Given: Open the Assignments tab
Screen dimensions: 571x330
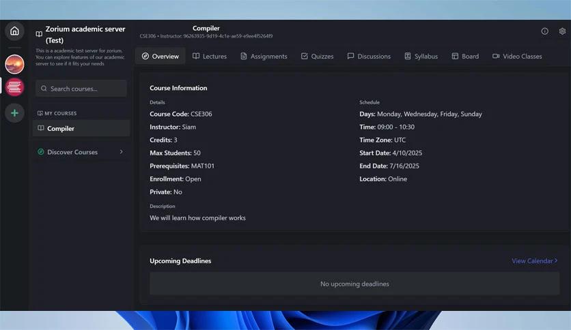Looking at the screenshot, I should (264, 57).
